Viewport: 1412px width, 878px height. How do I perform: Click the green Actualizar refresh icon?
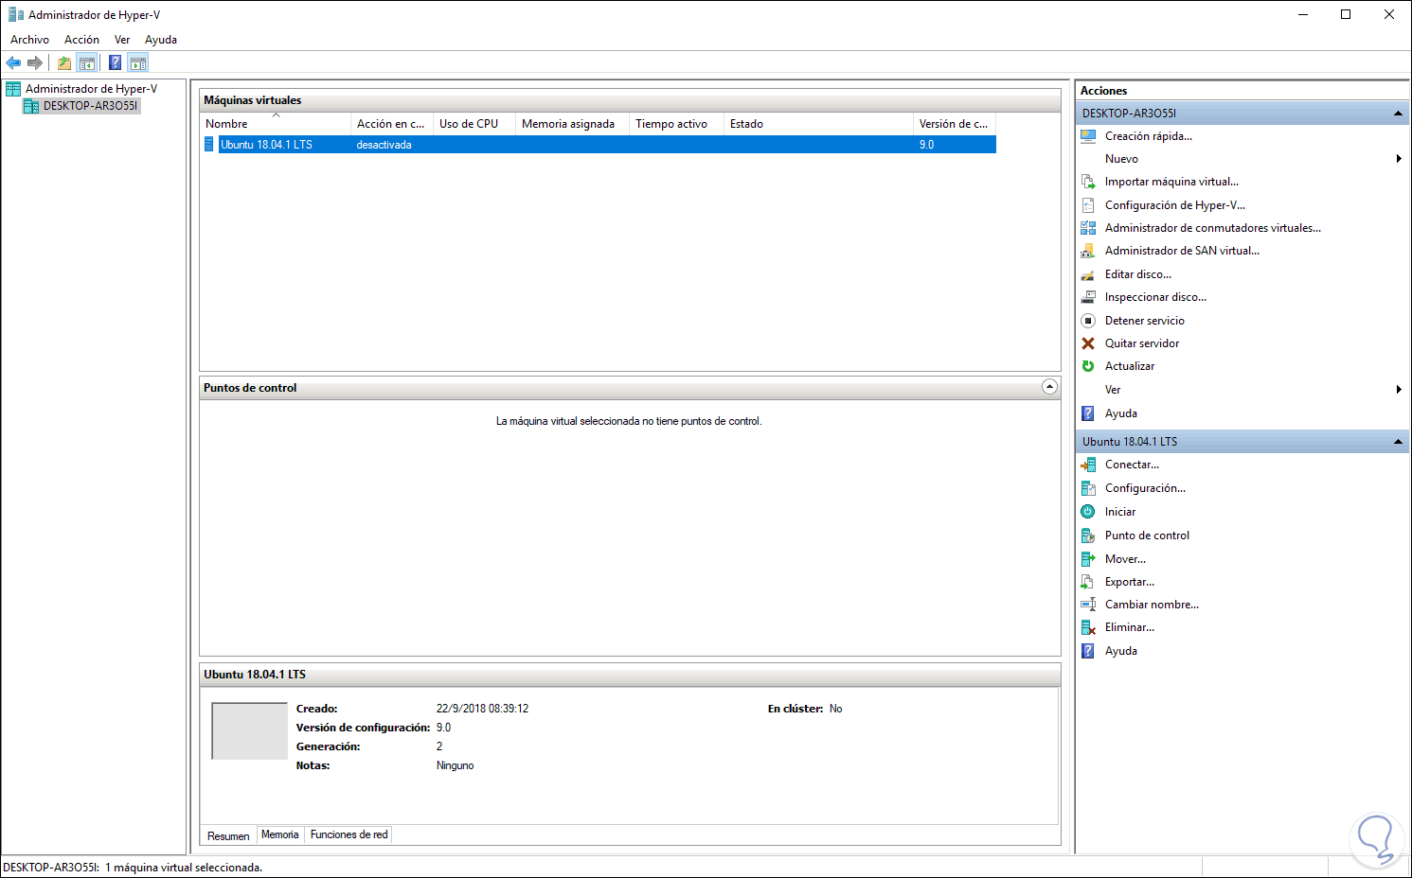click(1088, 366)
